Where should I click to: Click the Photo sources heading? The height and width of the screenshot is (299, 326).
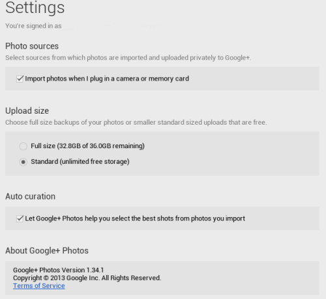(32, 46)
